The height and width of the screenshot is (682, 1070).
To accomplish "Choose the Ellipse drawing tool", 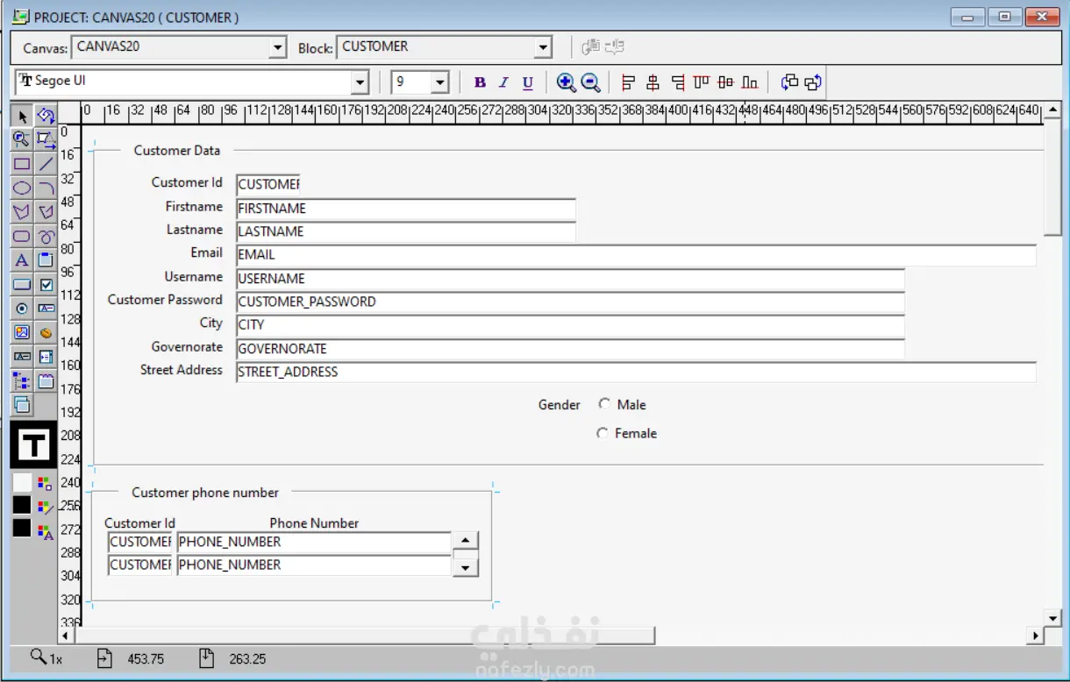I will pos(22,188).
